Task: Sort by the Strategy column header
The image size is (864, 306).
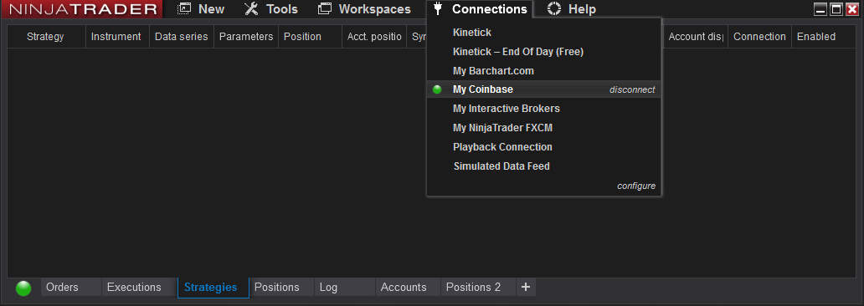Action: click(46, 36)
